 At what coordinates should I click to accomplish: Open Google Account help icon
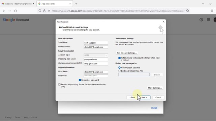click(x=201, y=20)
